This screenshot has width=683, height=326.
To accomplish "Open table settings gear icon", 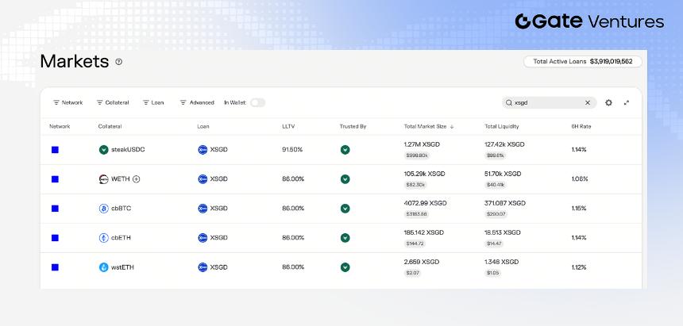I will click(x=608, y=103).
